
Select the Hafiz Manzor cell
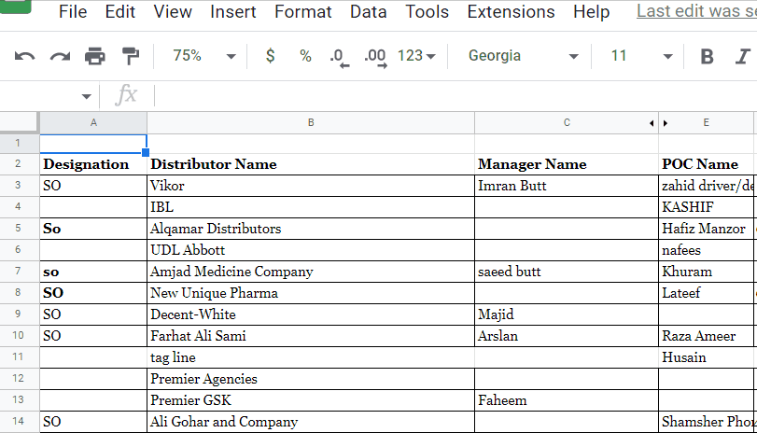pyautogui.click(x=706, y=229)
